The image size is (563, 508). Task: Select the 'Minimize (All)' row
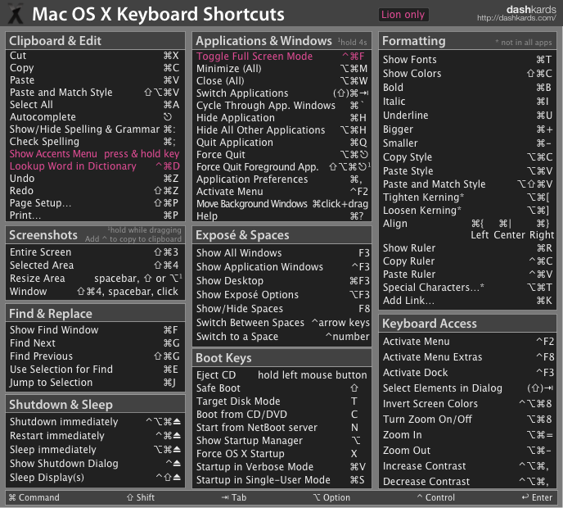pos(281,69)
